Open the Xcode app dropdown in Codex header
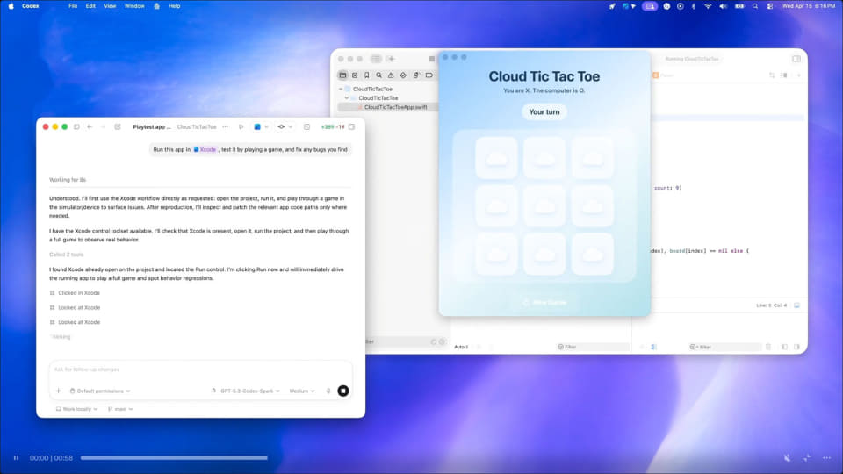 [x=261, y=126]
